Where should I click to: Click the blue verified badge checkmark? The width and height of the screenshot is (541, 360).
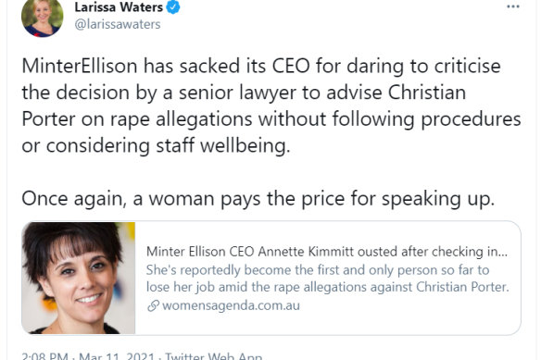pyautogui.click(x=173, y=7)
